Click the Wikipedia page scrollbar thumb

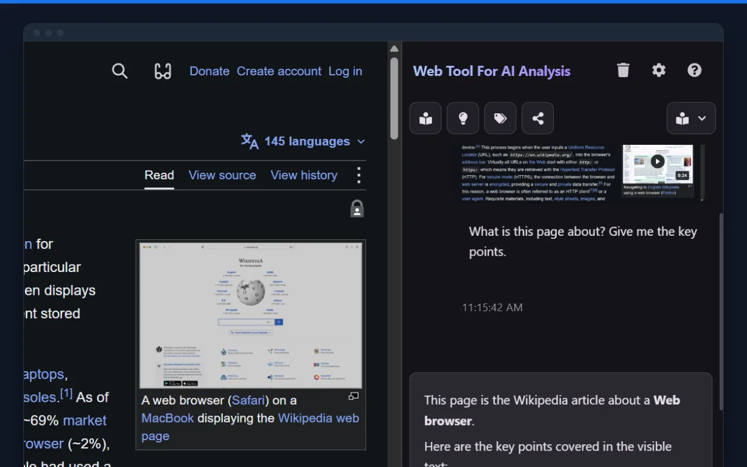click(x=395, y=98)
